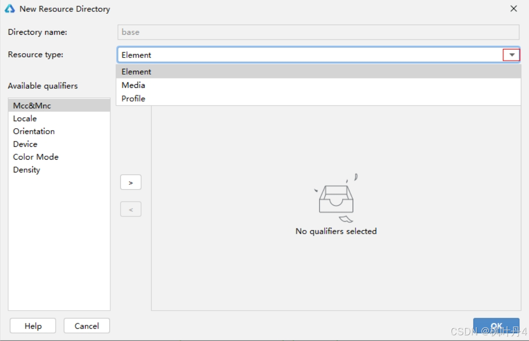The image size is (529, 341).
Task: Select the Color Mode qualifier
Action: click(x=59, y=157)
